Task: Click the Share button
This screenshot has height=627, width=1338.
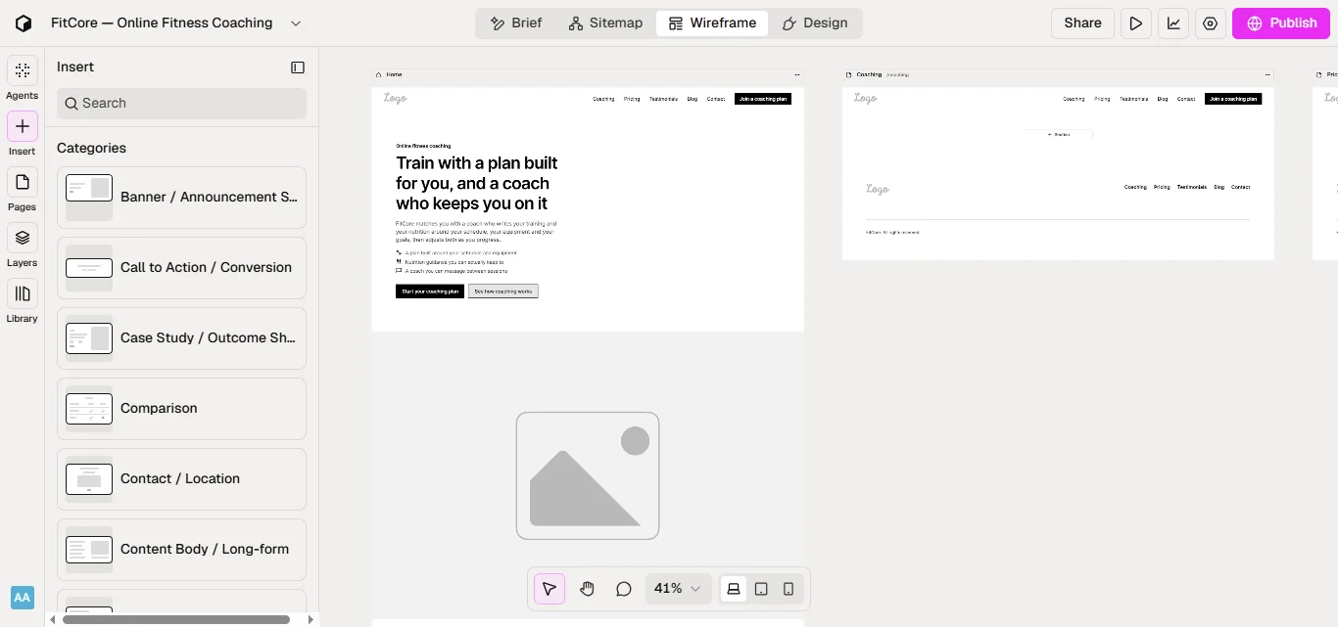Action: pyautogui.click(x=1082, y=23)
